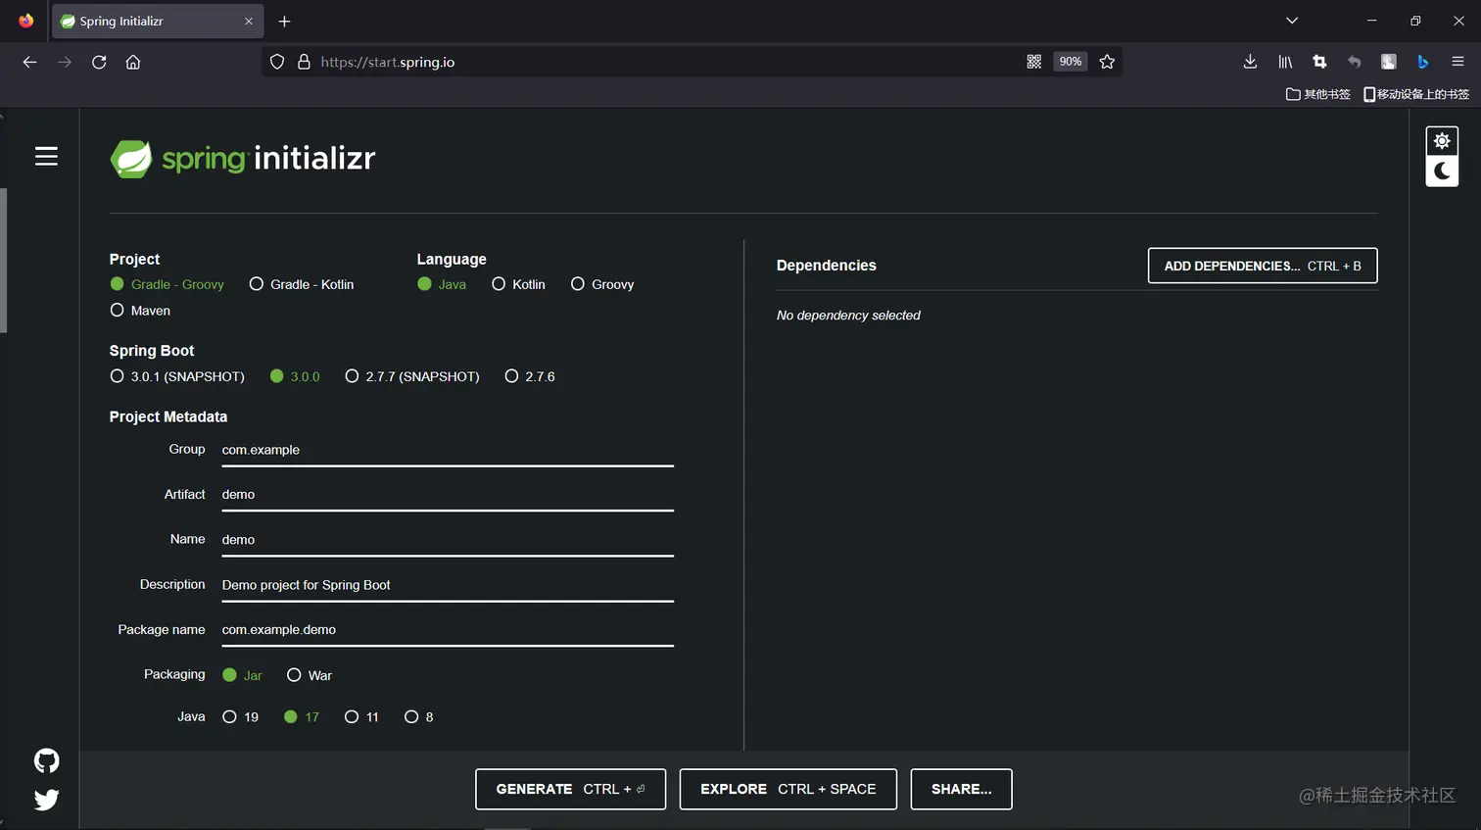Bookmark this page with the star icon
This screenshot has width=1481, height=830.
(1107, 62)
